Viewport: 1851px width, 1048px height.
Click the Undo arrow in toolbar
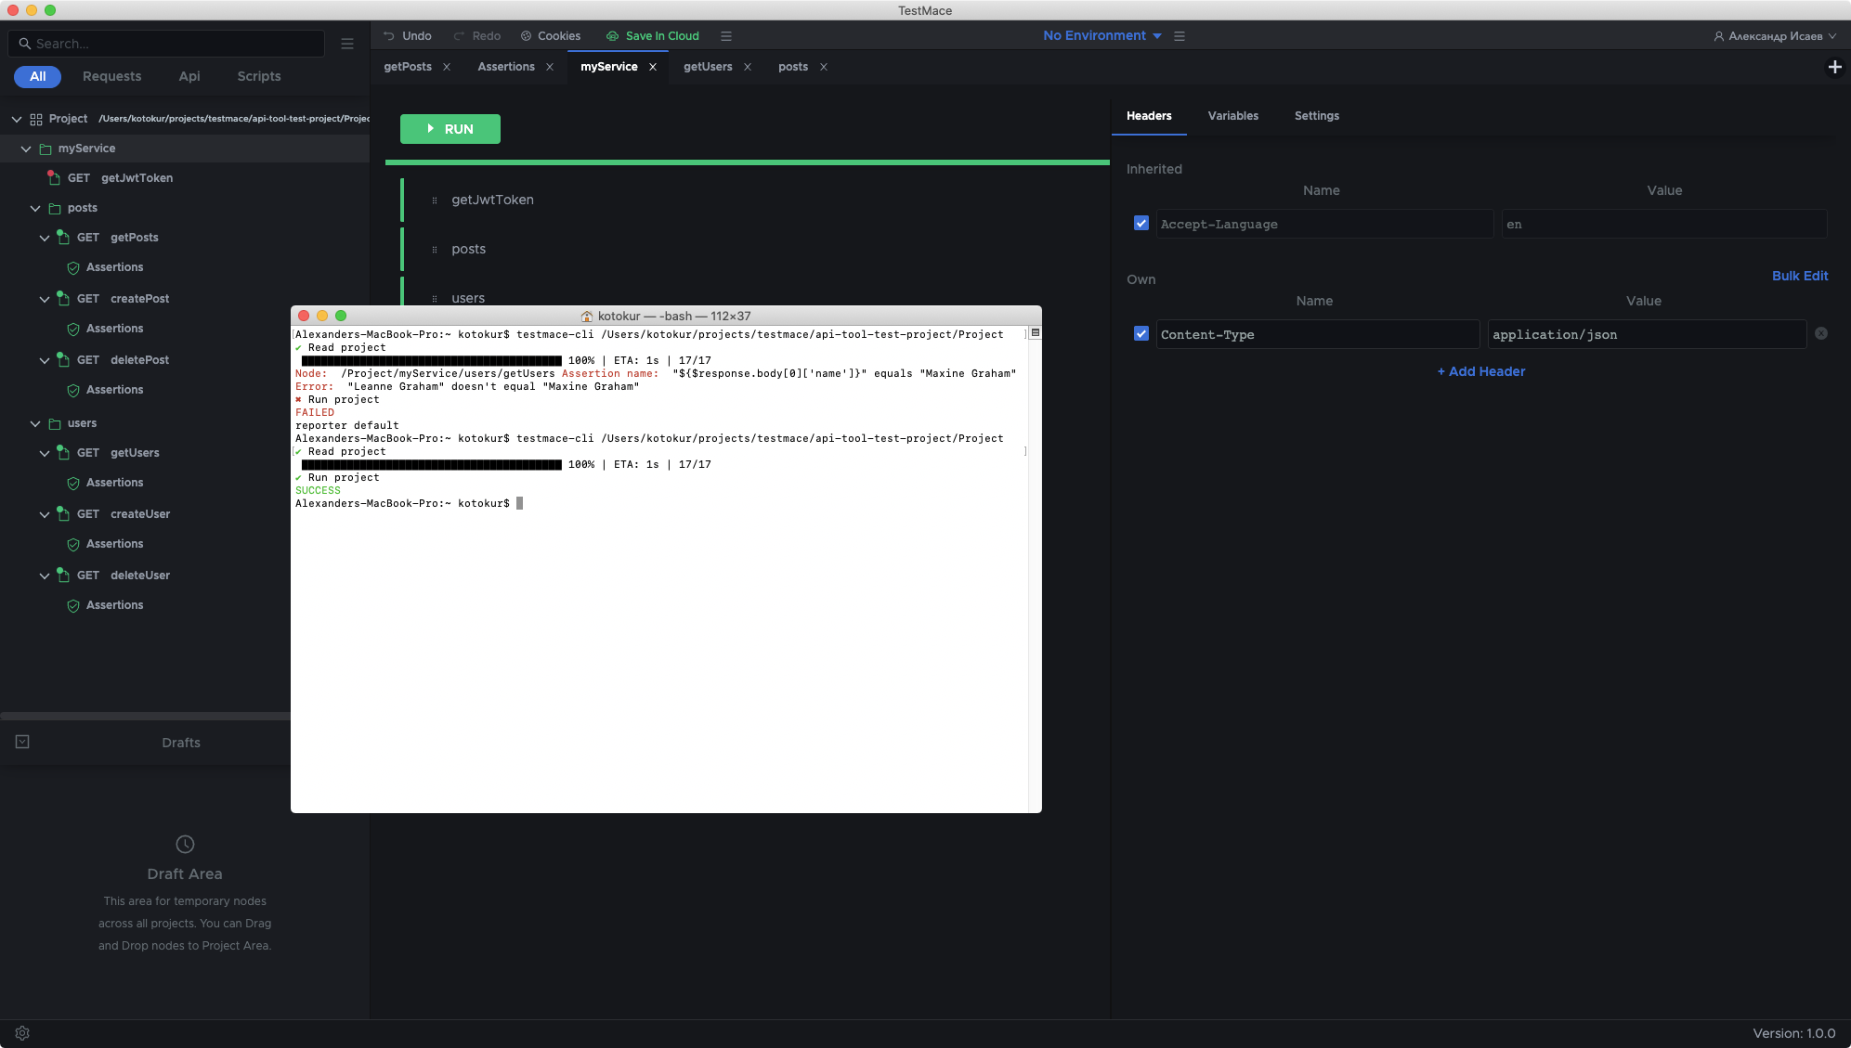(389, 36)
